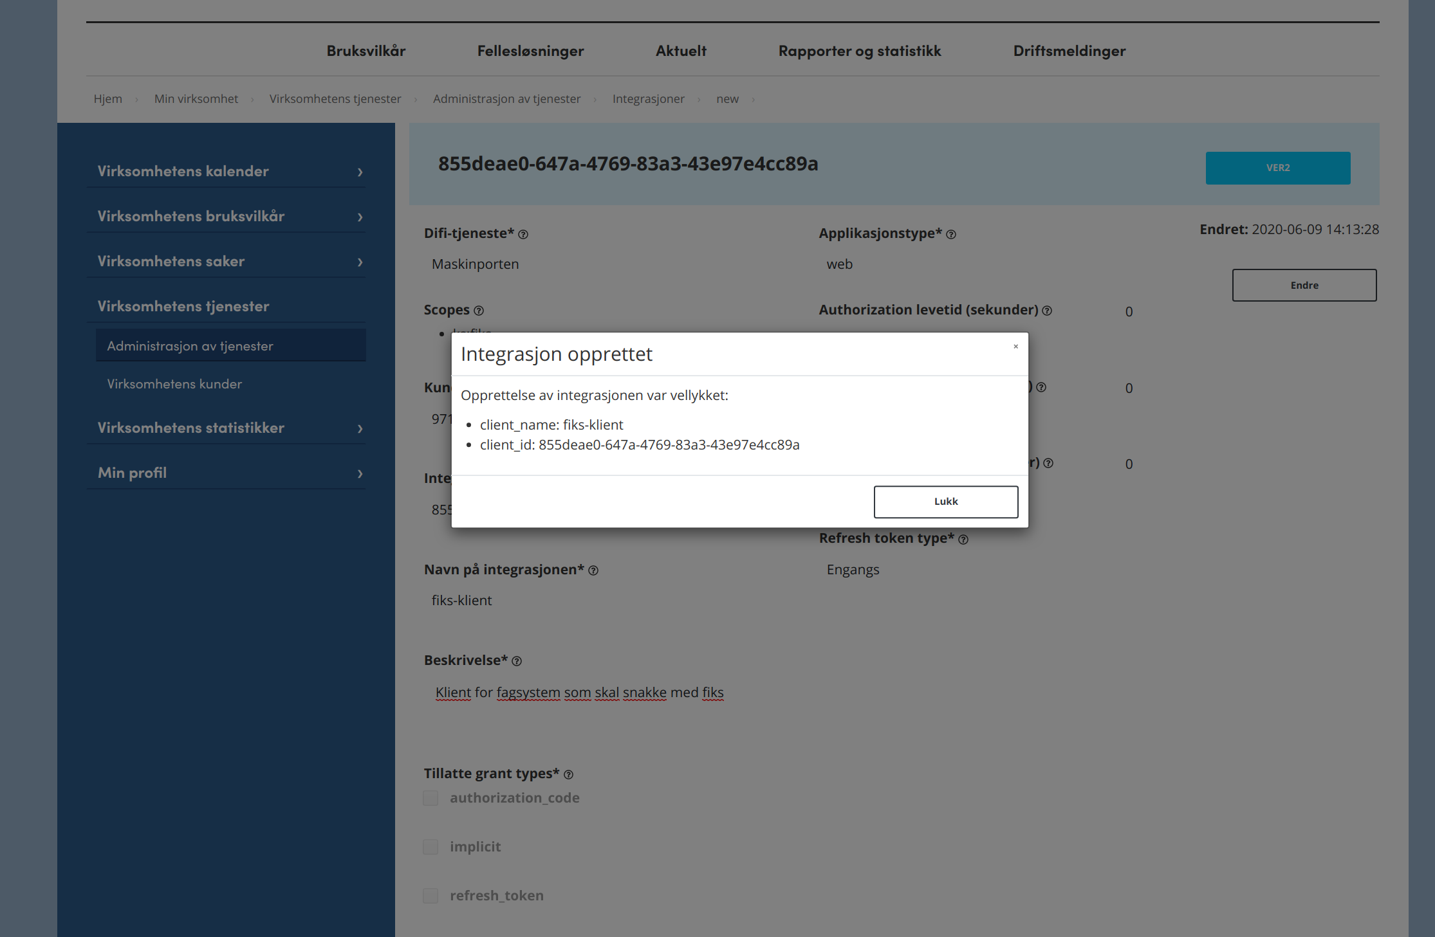Expand Virksomhetens bruksvilkår chevron
This screenshot has width=1435, height=937.
360,217
